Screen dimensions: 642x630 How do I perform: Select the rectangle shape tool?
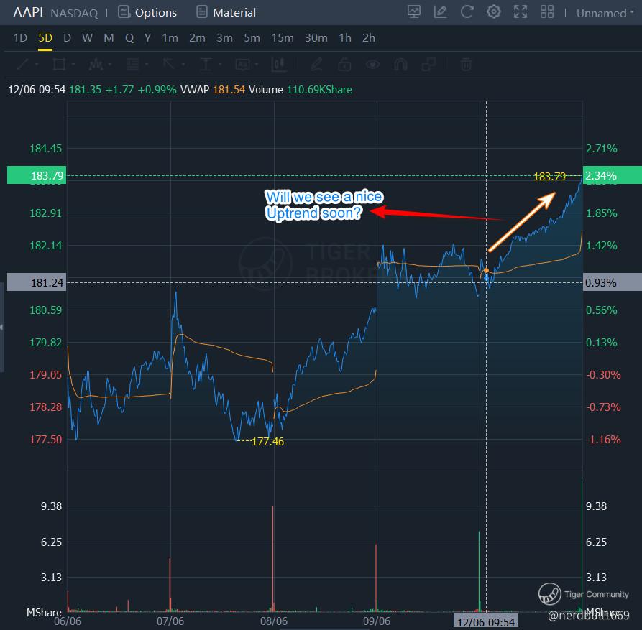click(60, 64)
